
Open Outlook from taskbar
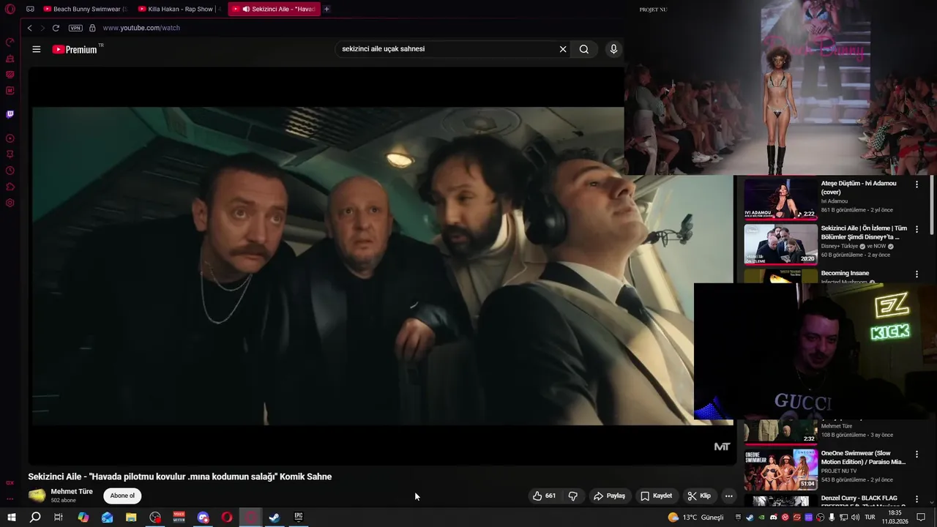click(x=107, y=517)
